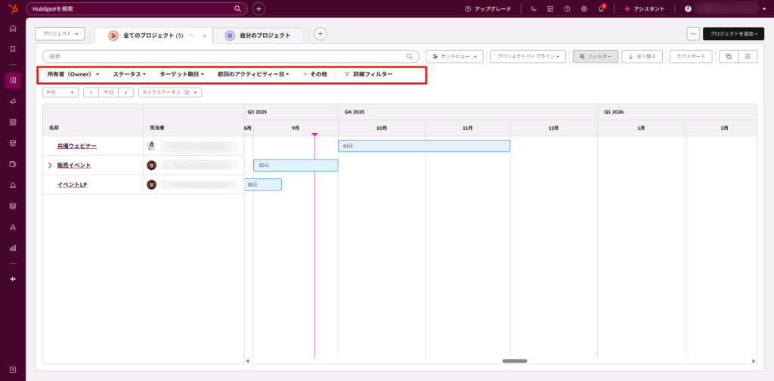The width and height of the screenshot is (774, 381).
Task: Click the rightmost square icon in toolbar
Action: (748, 56)
